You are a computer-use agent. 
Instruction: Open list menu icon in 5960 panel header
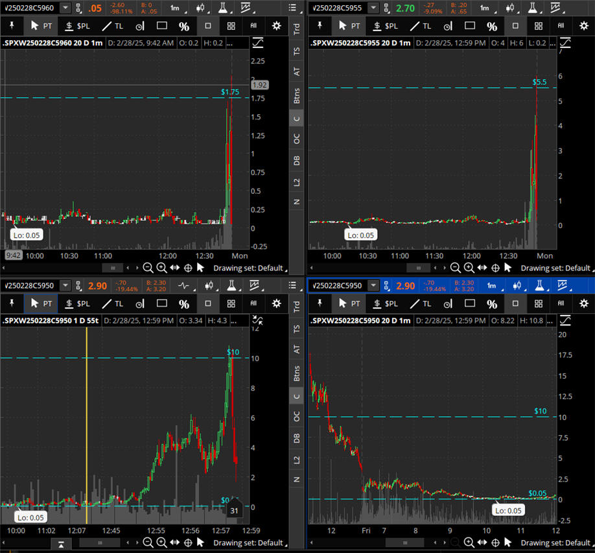click(x=292, y=8)
